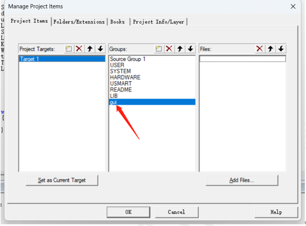This screenshot has width=306, height=226.
Task: Close the Manage Project Items dialog
Action: pyautogui.click(x=293, y=6)
